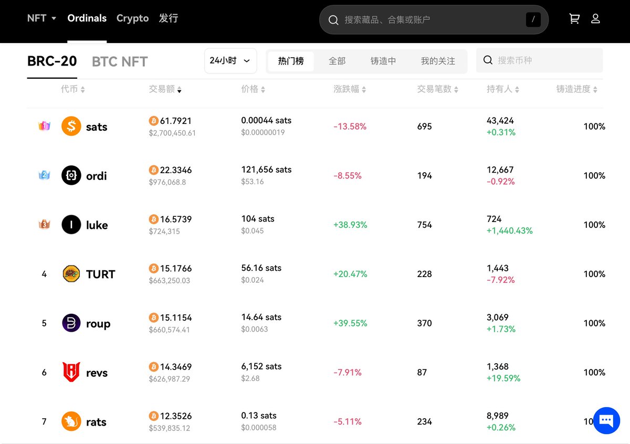This screenshot has height=444, width=630.
Task: Click the roup token purple icon
Action: pyautogui.click(x=71, y=323)
